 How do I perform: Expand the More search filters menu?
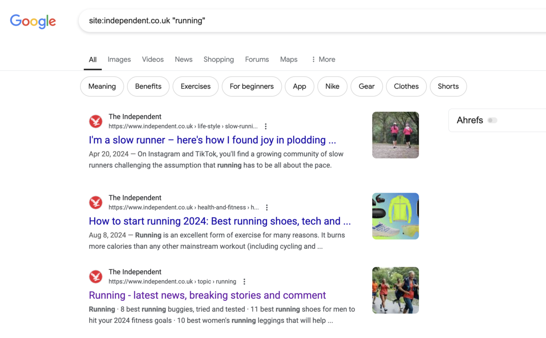click(x=323, y=60)
